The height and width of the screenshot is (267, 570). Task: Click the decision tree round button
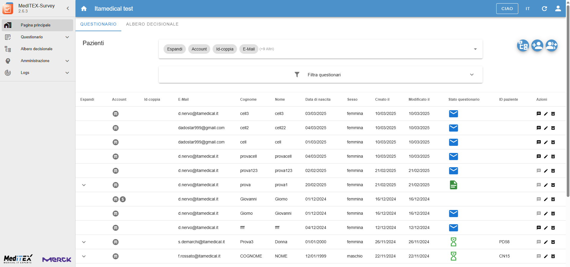[x=523, y=46]
